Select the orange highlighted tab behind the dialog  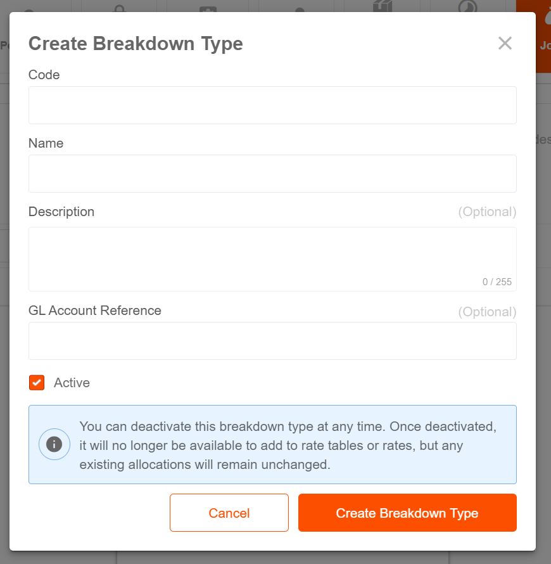pyautogui.click(x=543, y=36)
